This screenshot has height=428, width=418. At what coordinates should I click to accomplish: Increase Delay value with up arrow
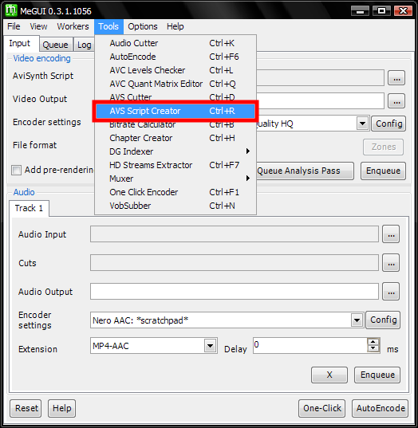click(x=373, y=342)
